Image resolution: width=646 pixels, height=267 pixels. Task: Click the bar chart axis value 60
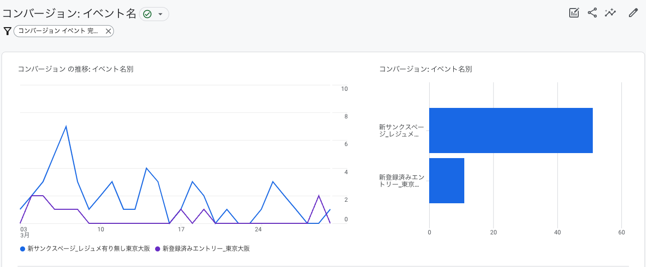tap(621, 232)
